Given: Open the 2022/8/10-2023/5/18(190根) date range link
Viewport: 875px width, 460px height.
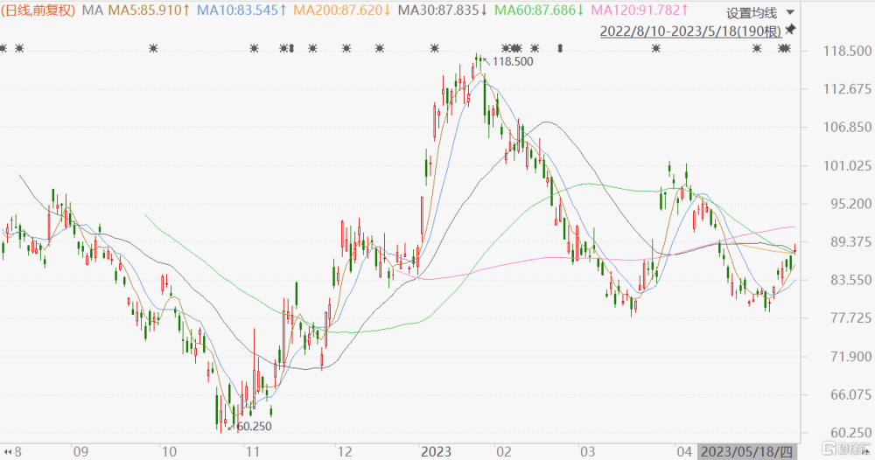Looking at the screenshot, I should point(690,31).
